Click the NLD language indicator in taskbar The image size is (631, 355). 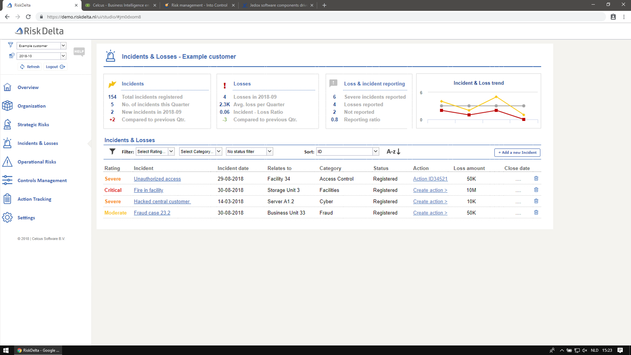click(x=595, y=350)
